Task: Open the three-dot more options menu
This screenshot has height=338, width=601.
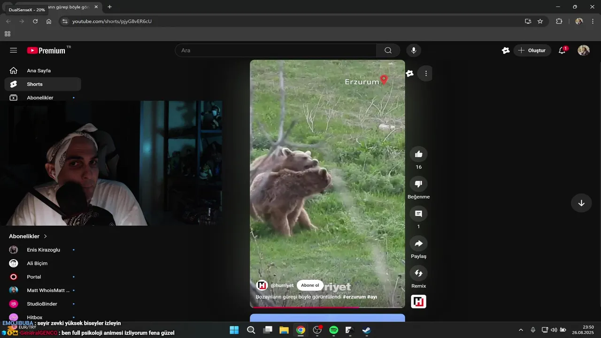Action: coord(426,73)
